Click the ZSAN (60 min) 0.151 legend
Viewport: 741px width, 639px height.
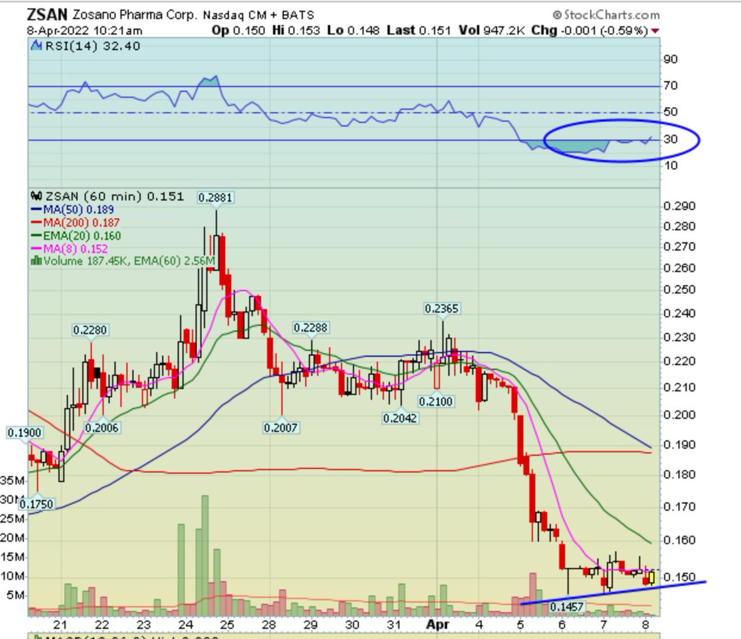(x=107, y=196)
